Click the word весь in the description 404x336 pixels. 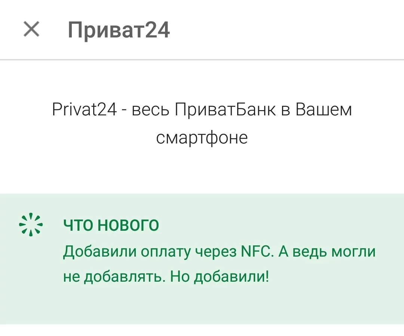151,110
